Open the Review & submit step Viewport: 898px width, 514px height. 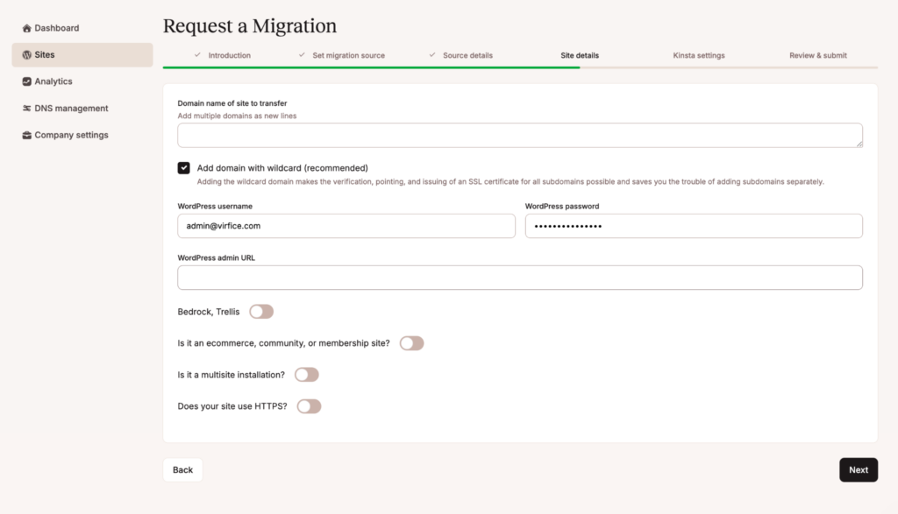coord(817,54)
